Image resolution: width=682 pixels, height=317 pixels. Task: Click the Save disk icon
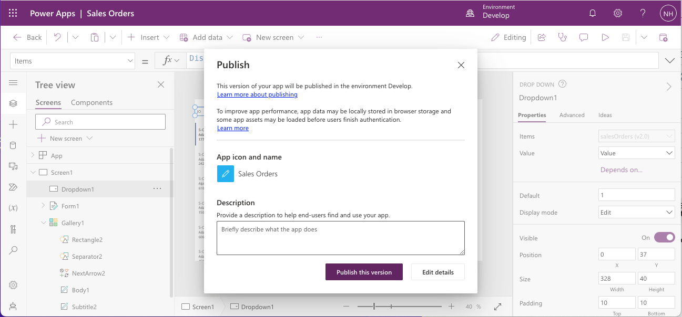626,37
